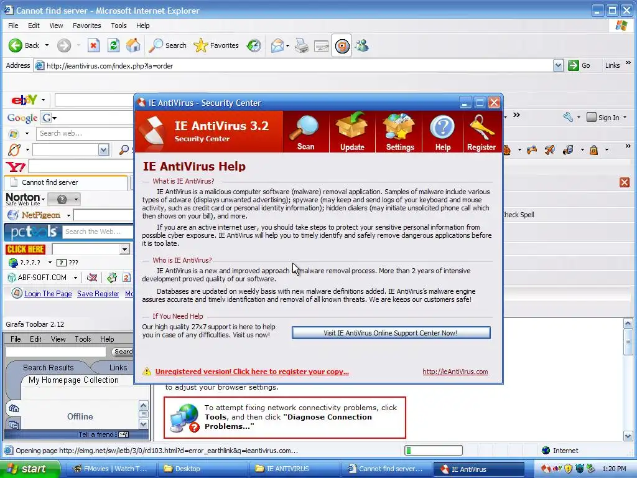Click the Mail envelope icon

[x=277, y=45]
